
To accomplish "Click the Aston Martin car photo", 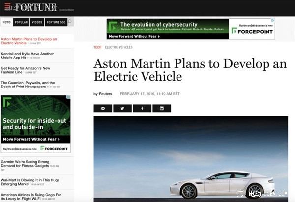I will tap(191, 159).
